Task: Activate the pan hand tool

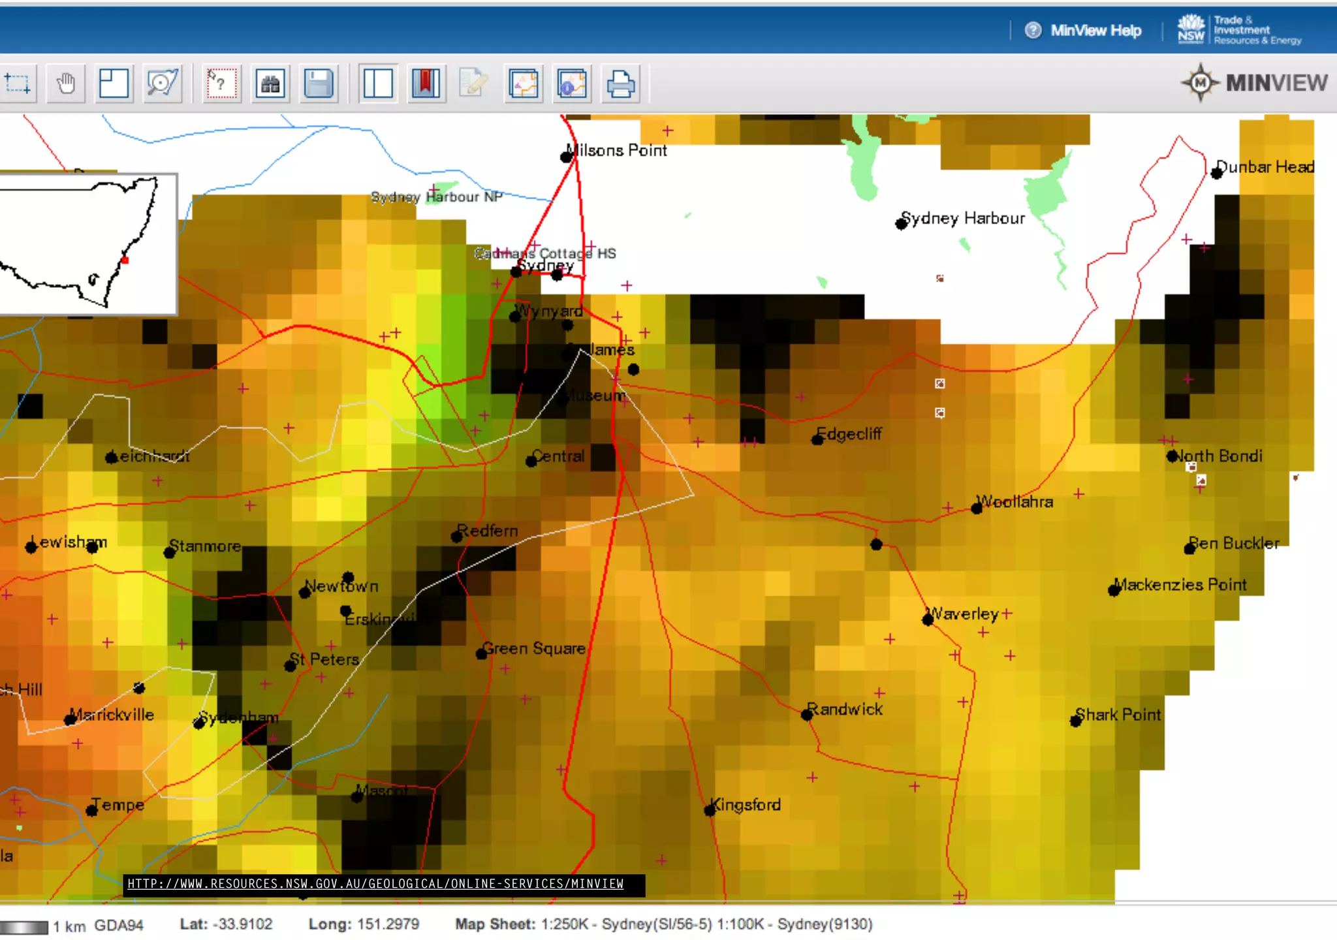Action: pos(66,84)
